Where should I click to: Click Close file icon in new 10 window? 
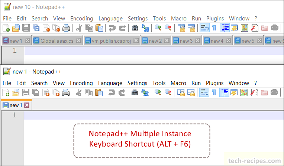coord(46,28)
